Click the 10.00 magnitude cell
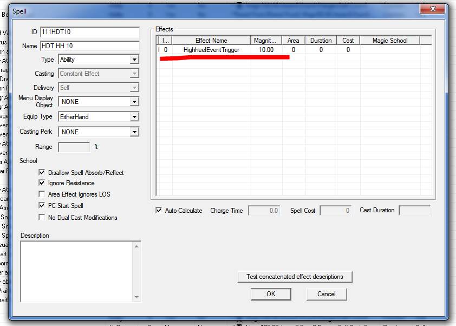The height and width of the screenshot is (326, 456). 266,50
